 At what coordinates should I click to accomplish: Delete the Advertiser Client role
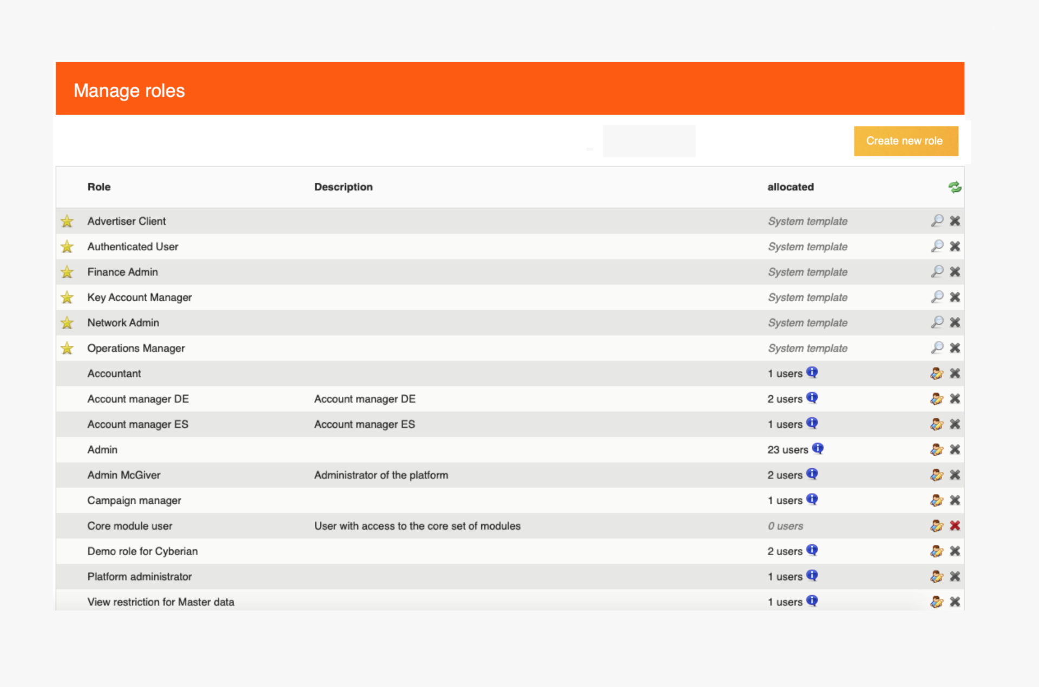[955, 221]
